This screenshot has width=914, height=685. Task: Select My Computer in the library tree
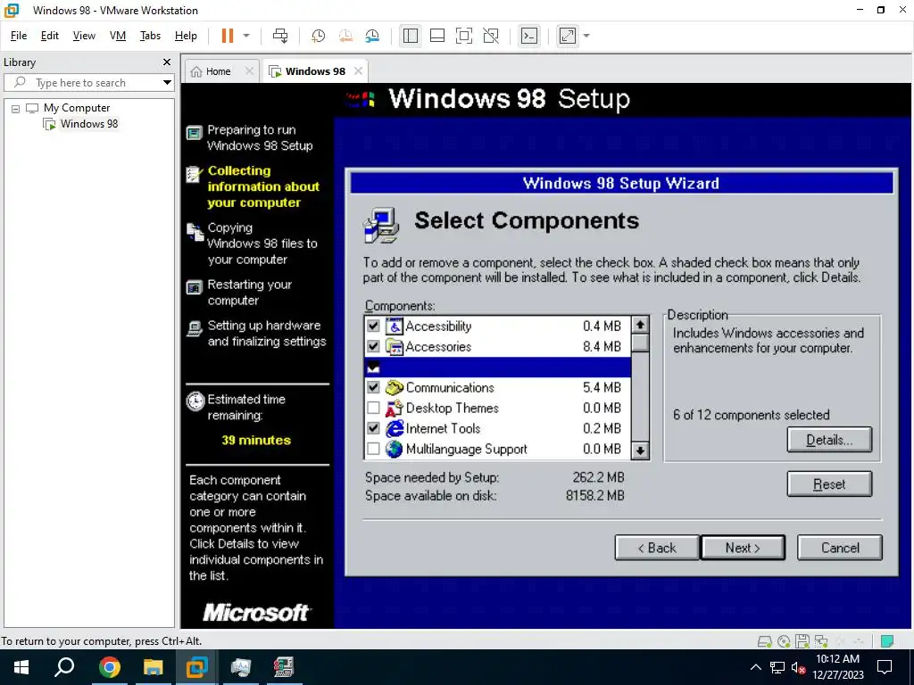click(x=77, y=108)
